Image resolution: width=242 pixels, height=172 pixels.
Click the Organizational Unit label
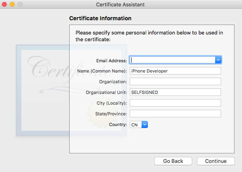click(106, 92)
